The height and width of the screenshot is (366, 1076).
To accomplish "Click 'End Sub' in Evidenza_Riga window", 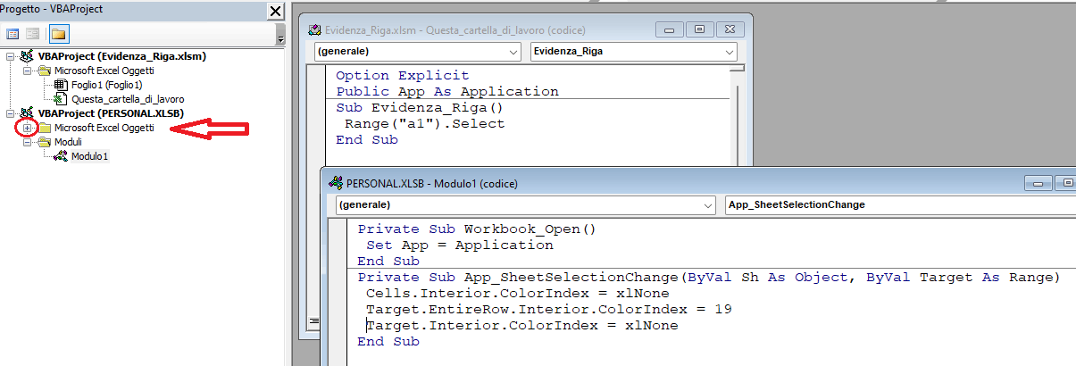I will (x=366, y=140).
